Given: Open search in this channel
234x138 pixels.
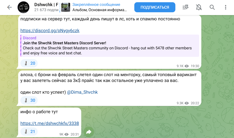Looking at the screenshot, I should (212, 7).
